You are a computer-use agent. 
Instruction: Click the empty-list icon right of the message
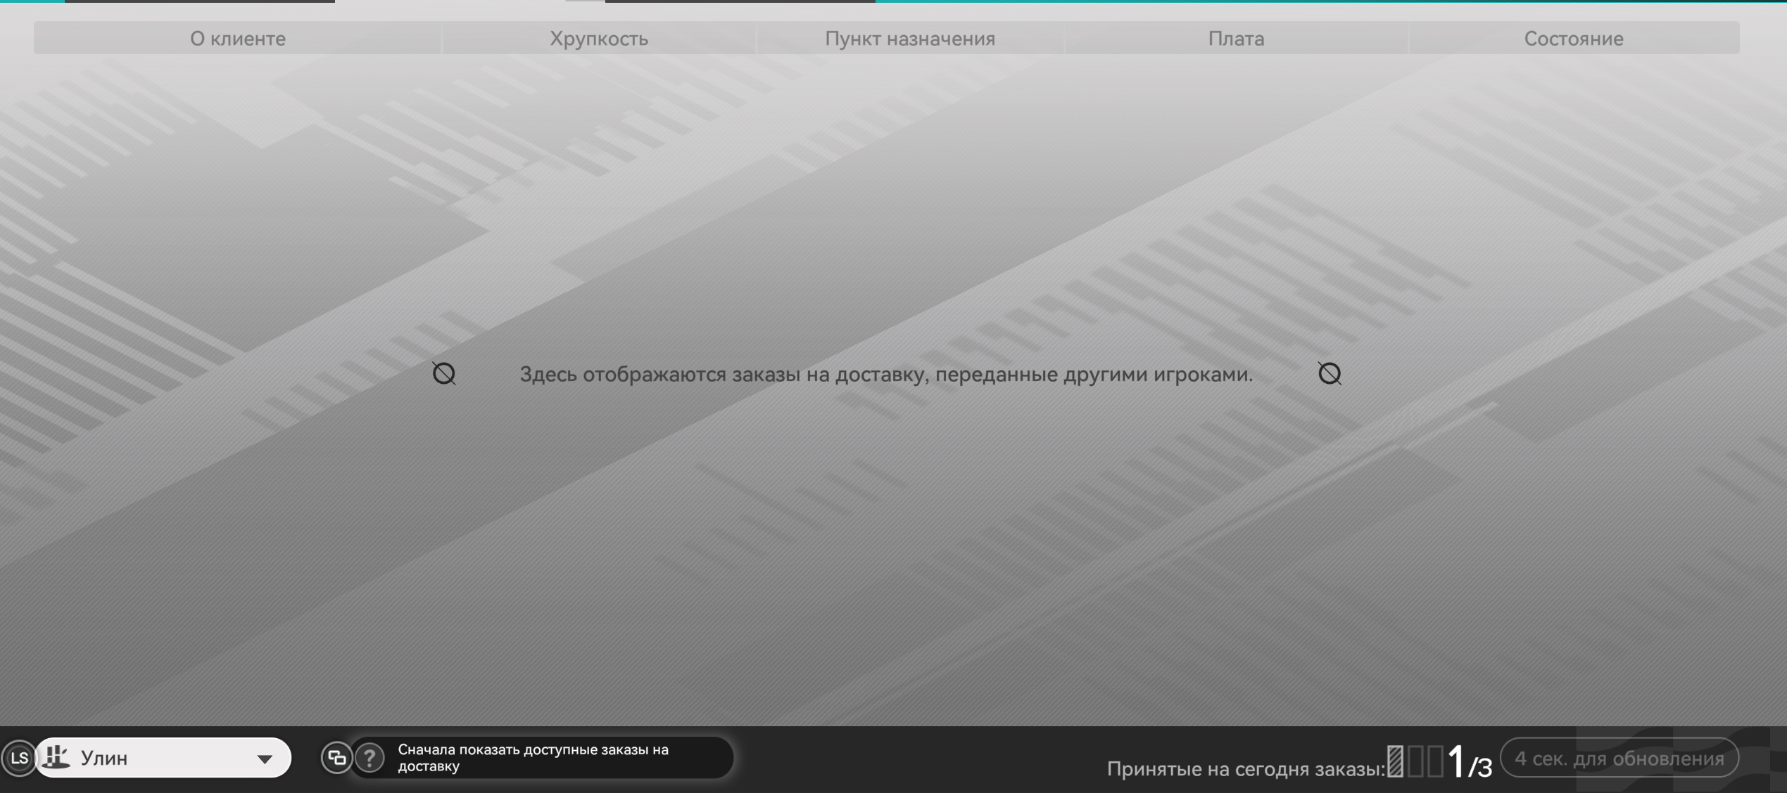1330,373
